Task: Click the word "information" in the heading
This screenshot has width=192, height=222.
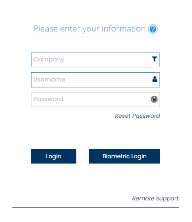Action: click(124, 28)
